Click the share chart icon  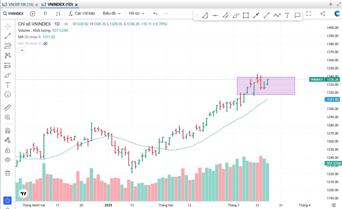pyautogui.click(x=323, y=13)
